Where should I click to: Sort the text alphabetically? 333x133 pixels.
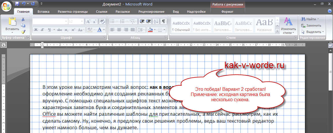pos(156,21)
